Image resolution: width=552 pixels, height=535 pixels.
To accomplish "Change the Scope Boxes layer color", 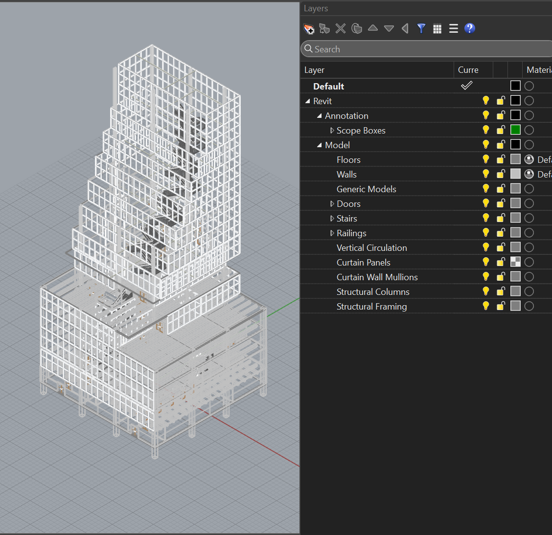I will click(515, 130).
